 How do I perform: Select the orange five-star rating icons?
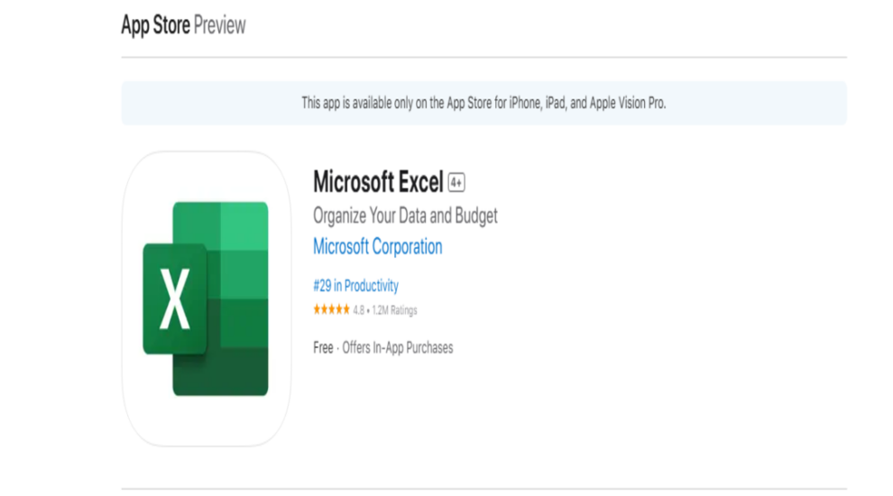pos(331,310)
